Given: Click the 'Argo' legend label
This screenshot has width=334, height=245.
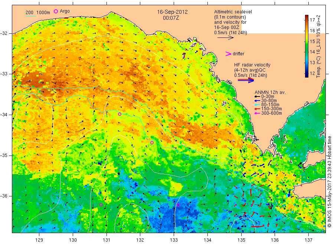Looking at the screenshot, I should [x=65, y=11].
